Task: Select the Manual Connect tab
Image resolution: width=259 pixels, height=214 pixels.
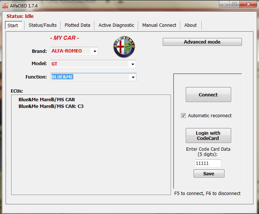Action: [x=159, y=25]
